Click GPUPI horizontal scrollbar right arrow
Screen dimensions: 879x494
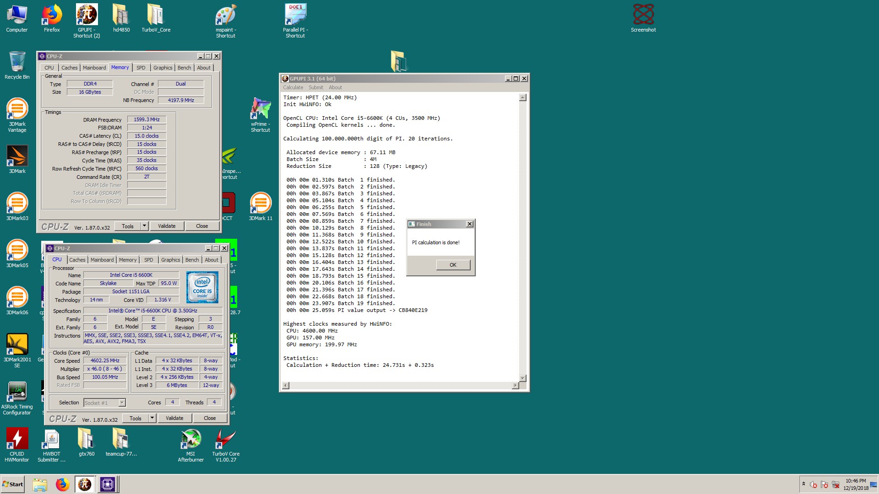pyautogui.click(x=515, y=386)
